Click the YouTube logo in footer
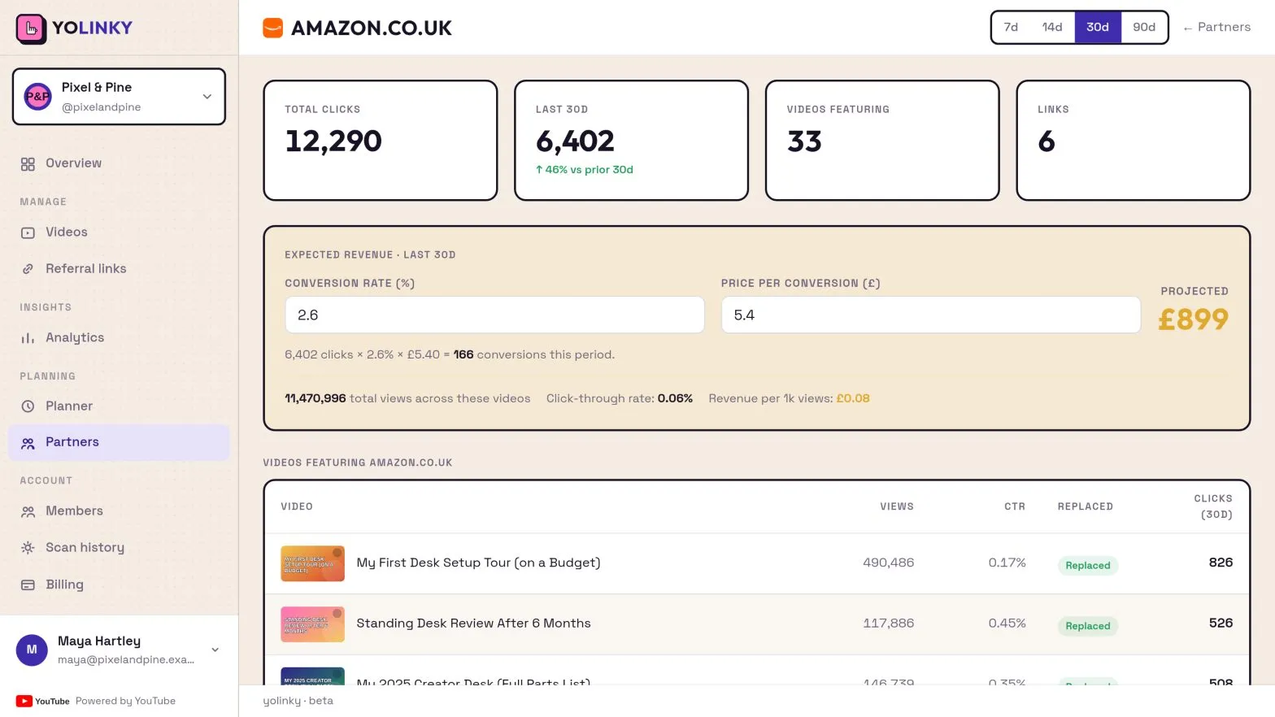The height and width of the screenshot is (717, 1275). (x=42, y=702)
